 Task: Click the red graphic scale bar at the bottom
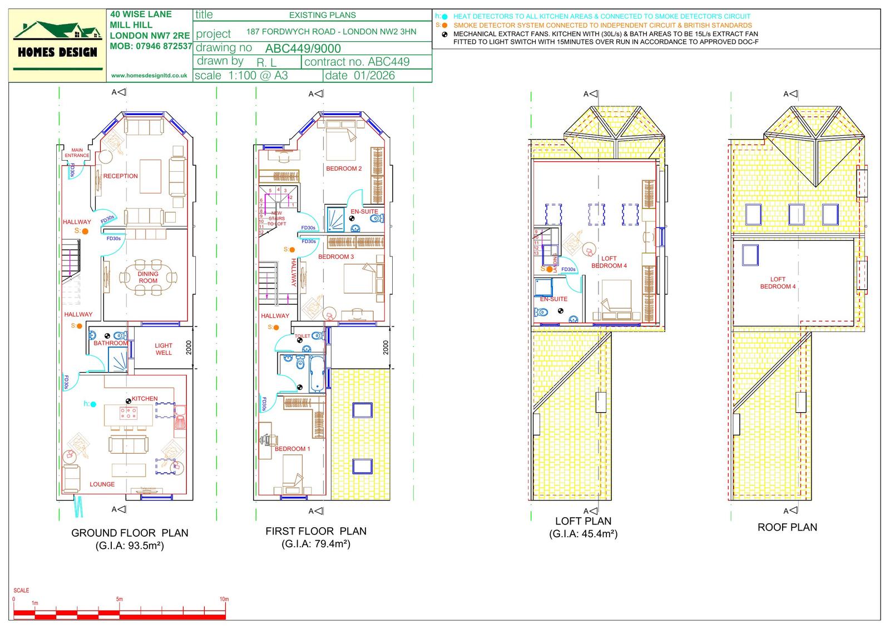(120, 613)
